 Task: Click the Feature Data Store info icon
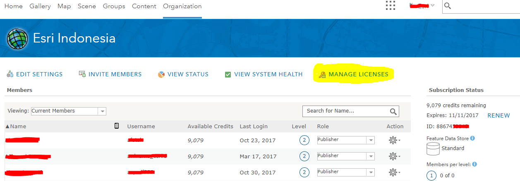472,139
